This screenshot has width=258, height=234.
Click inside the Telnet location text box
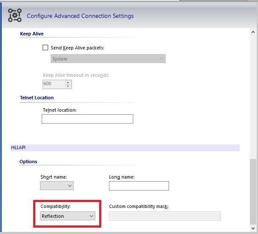(87, 119)
